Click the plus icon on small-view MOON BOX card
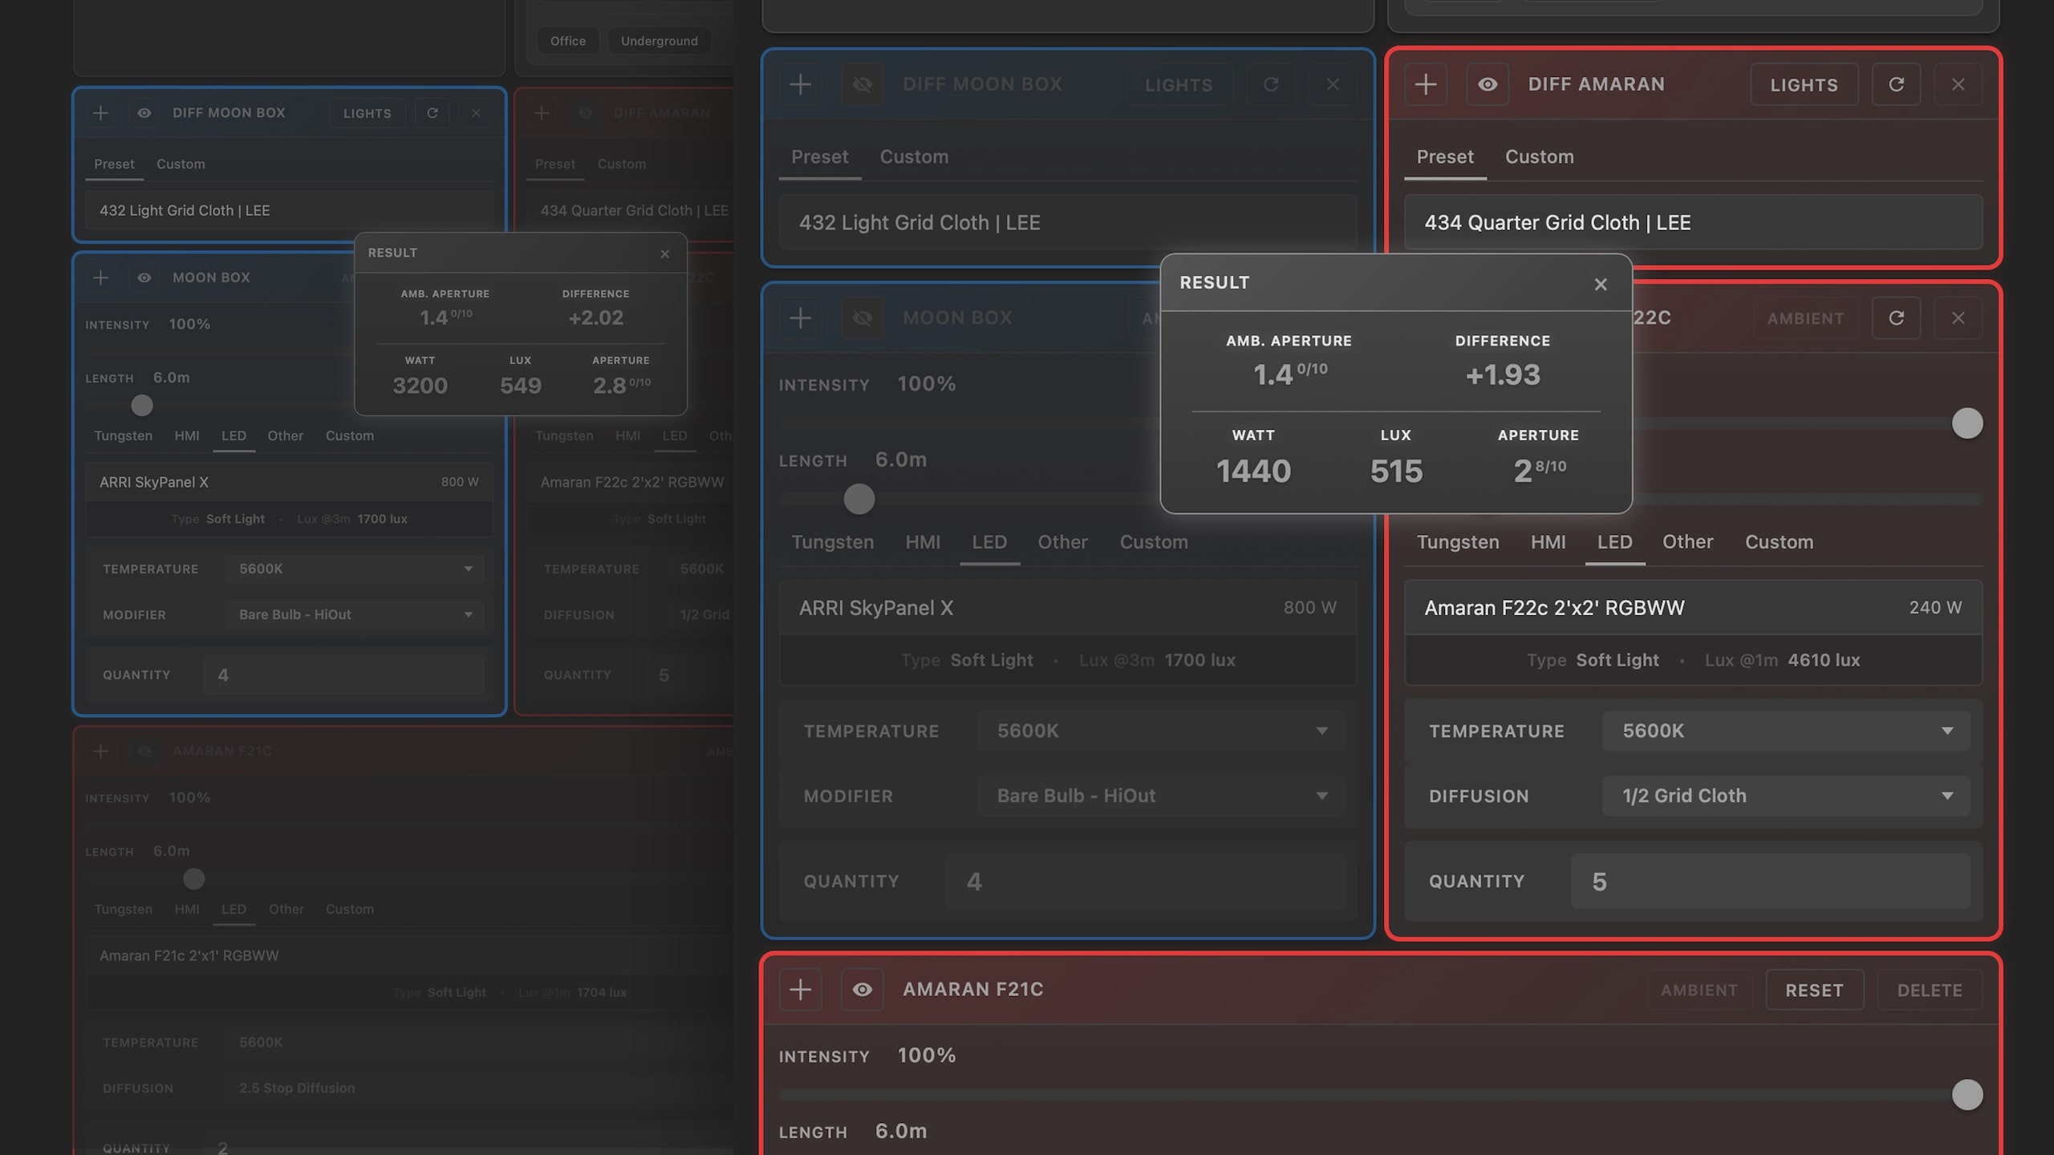The width and height of the screenshot is (2054, 1155). [100, 278]
